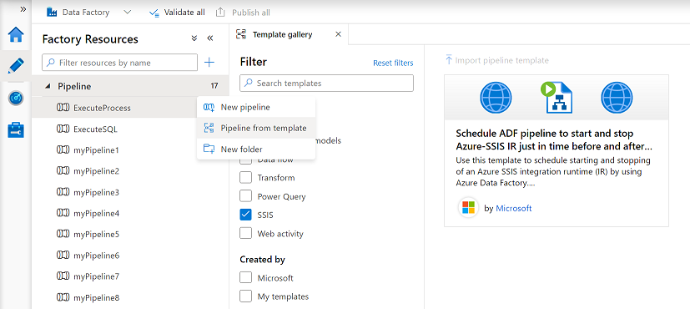
Task: Expand the left navigation bar chevrons
Action: pos(23,9)
